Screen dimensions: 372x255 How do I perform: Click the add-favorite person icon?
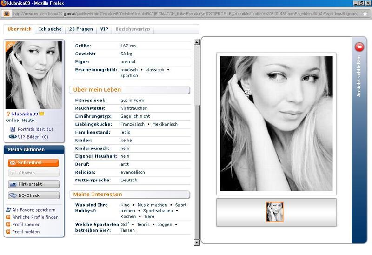point(8,210)
